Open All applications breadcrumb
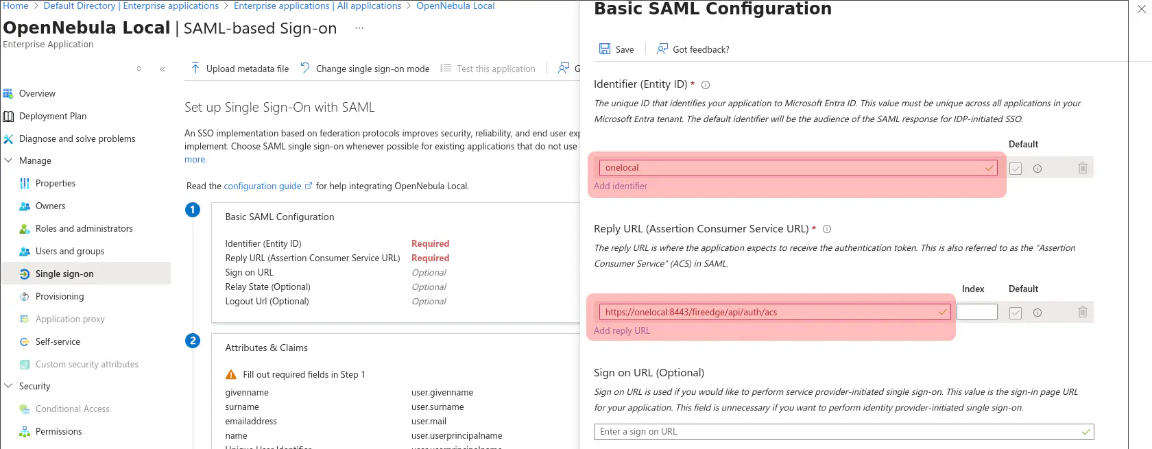The height and width of the screenshot is (449, 1152). click(317, 5)
